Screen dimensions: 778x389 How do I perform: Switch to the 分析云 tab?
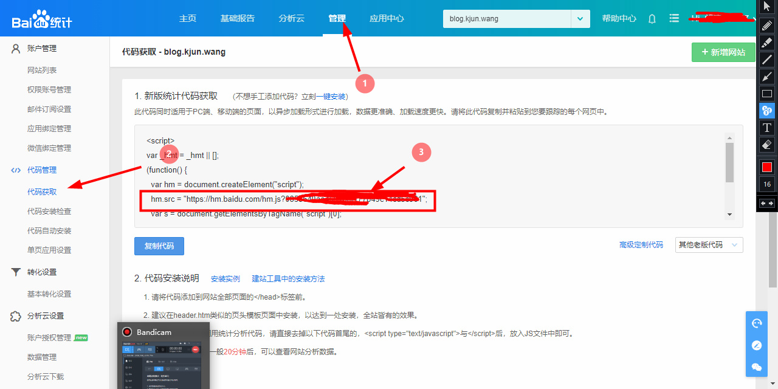click(x=291, y=18)
